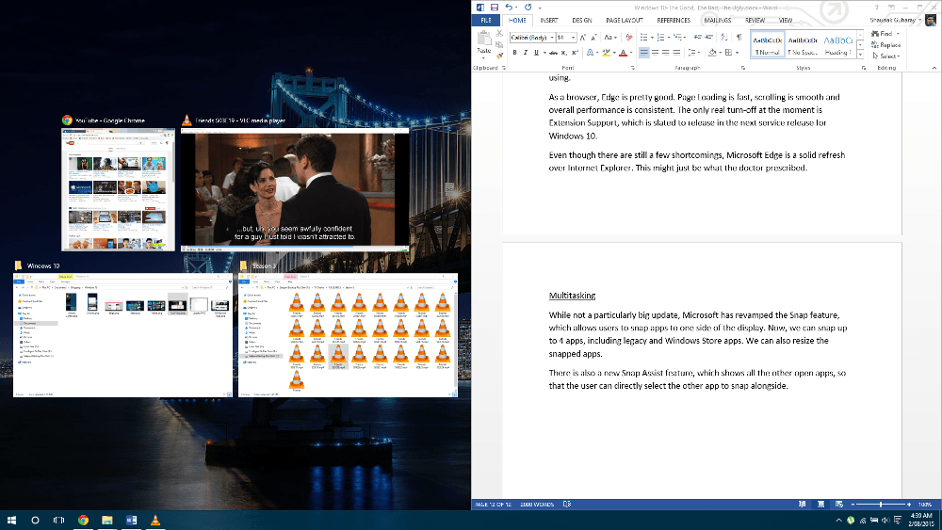Switch to the REVIEW ribbon tab

755,21
